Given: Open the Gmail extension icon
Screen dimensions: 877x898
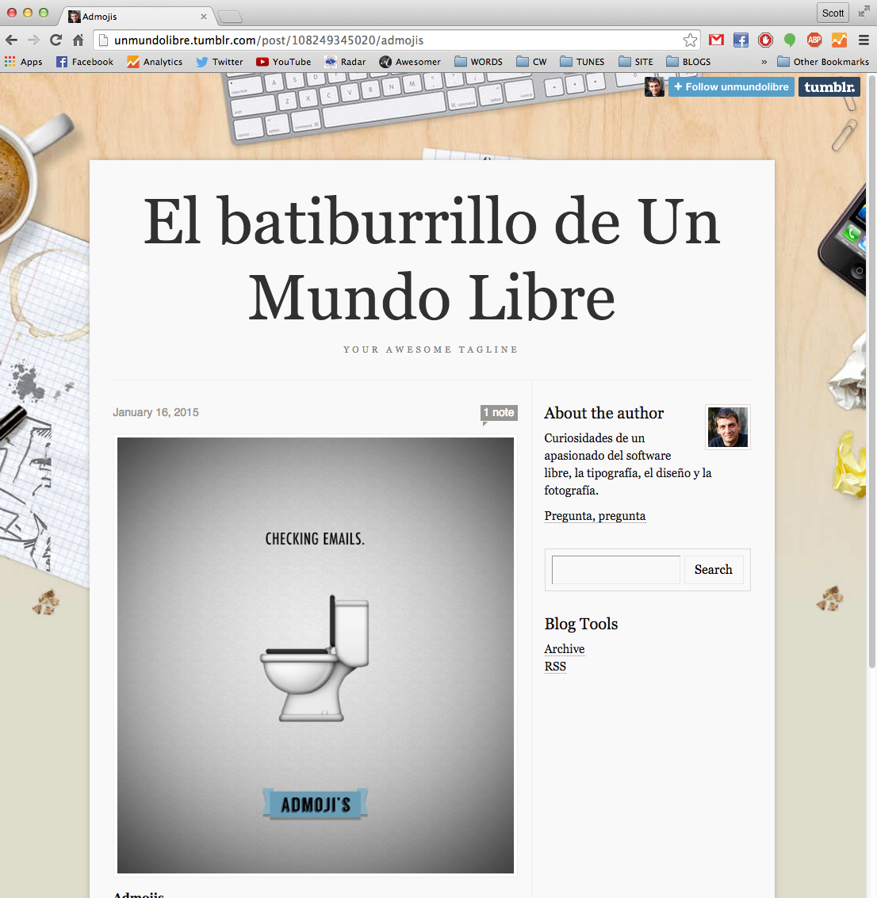Looking at the screenshot, I should [716, 40].
